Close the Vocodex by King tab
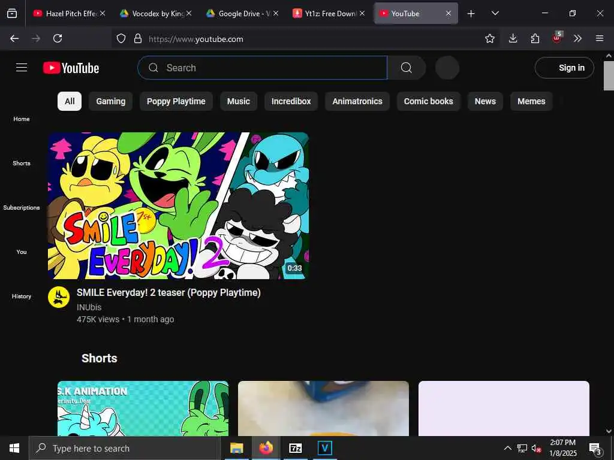614x460 pixels. click(x=189, y=13)
